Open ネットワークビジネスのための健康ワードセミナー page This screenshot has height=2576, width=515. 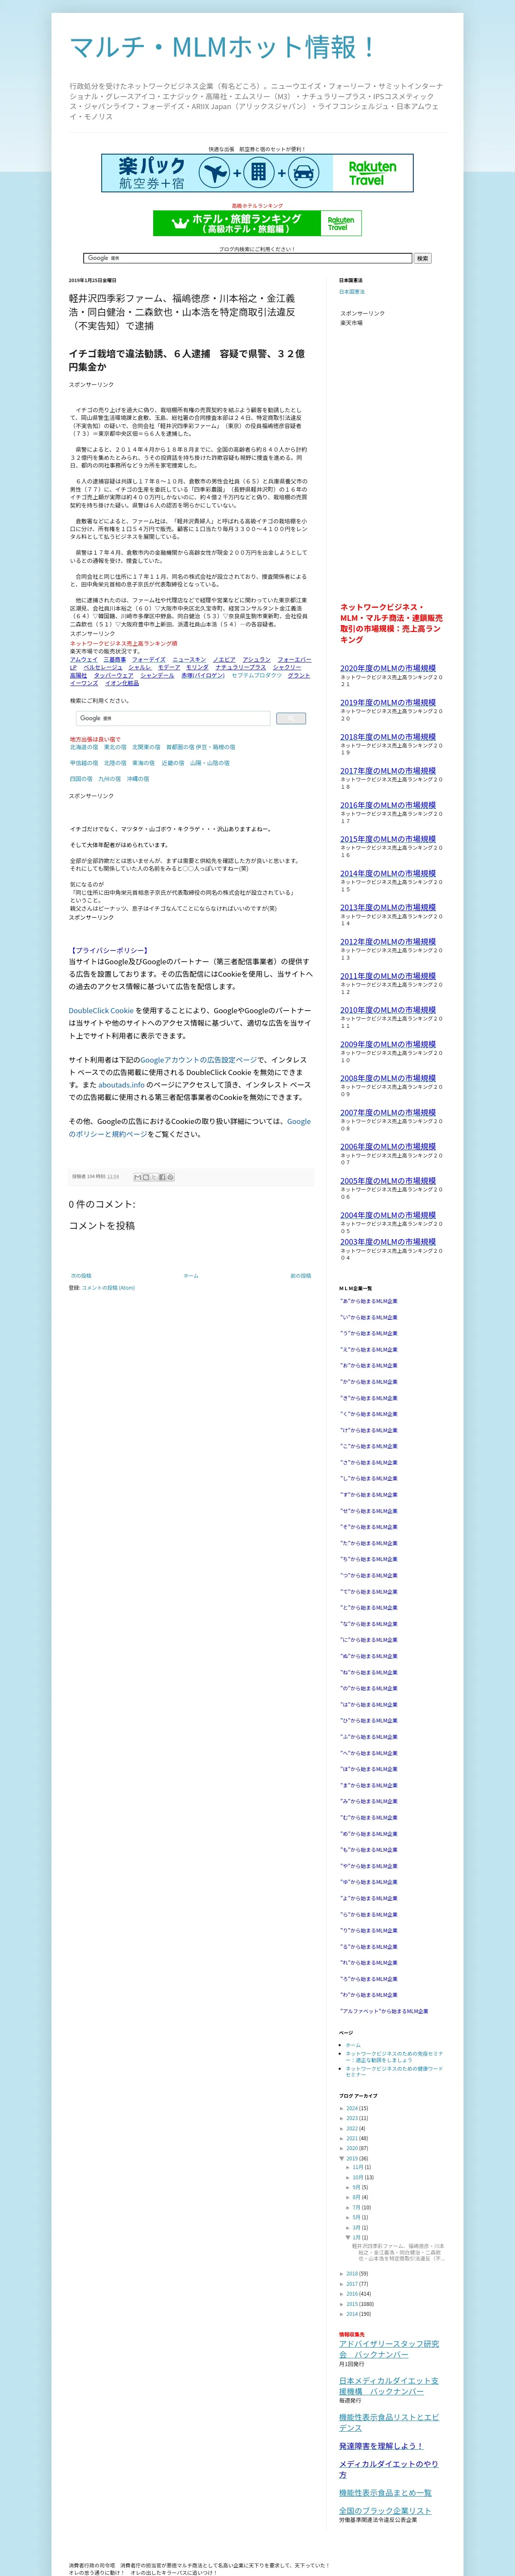click(x=394, y=2071)
